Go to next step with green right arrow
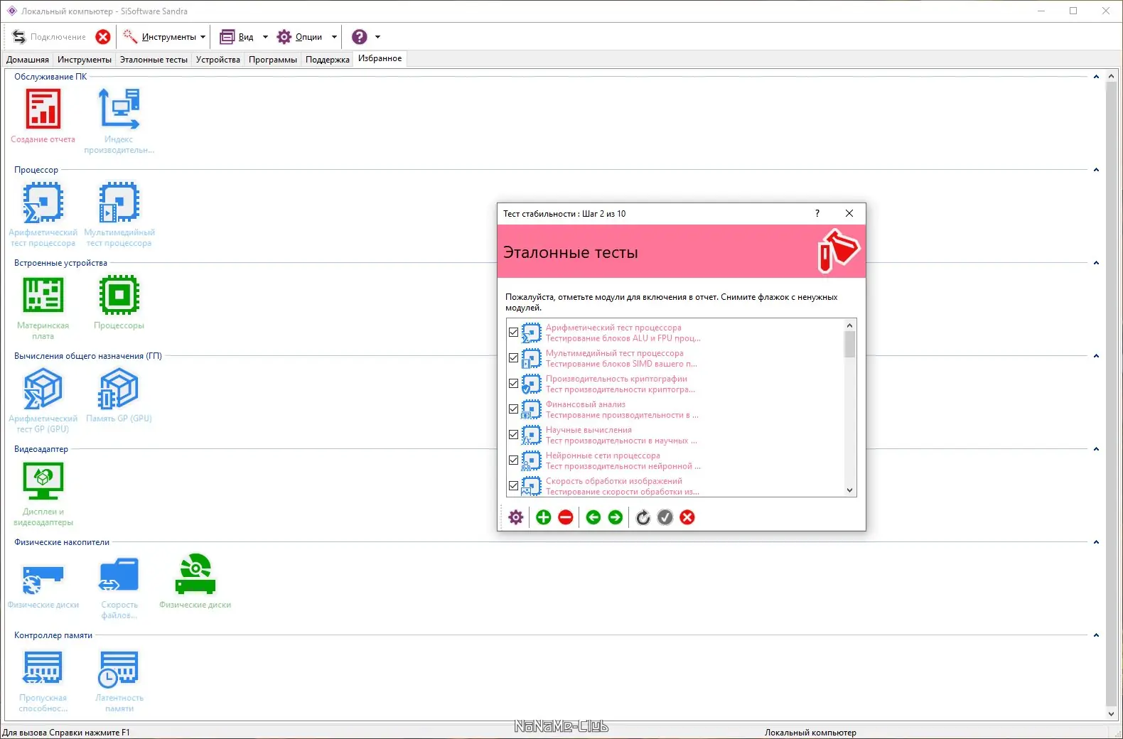 pos(616,517)
